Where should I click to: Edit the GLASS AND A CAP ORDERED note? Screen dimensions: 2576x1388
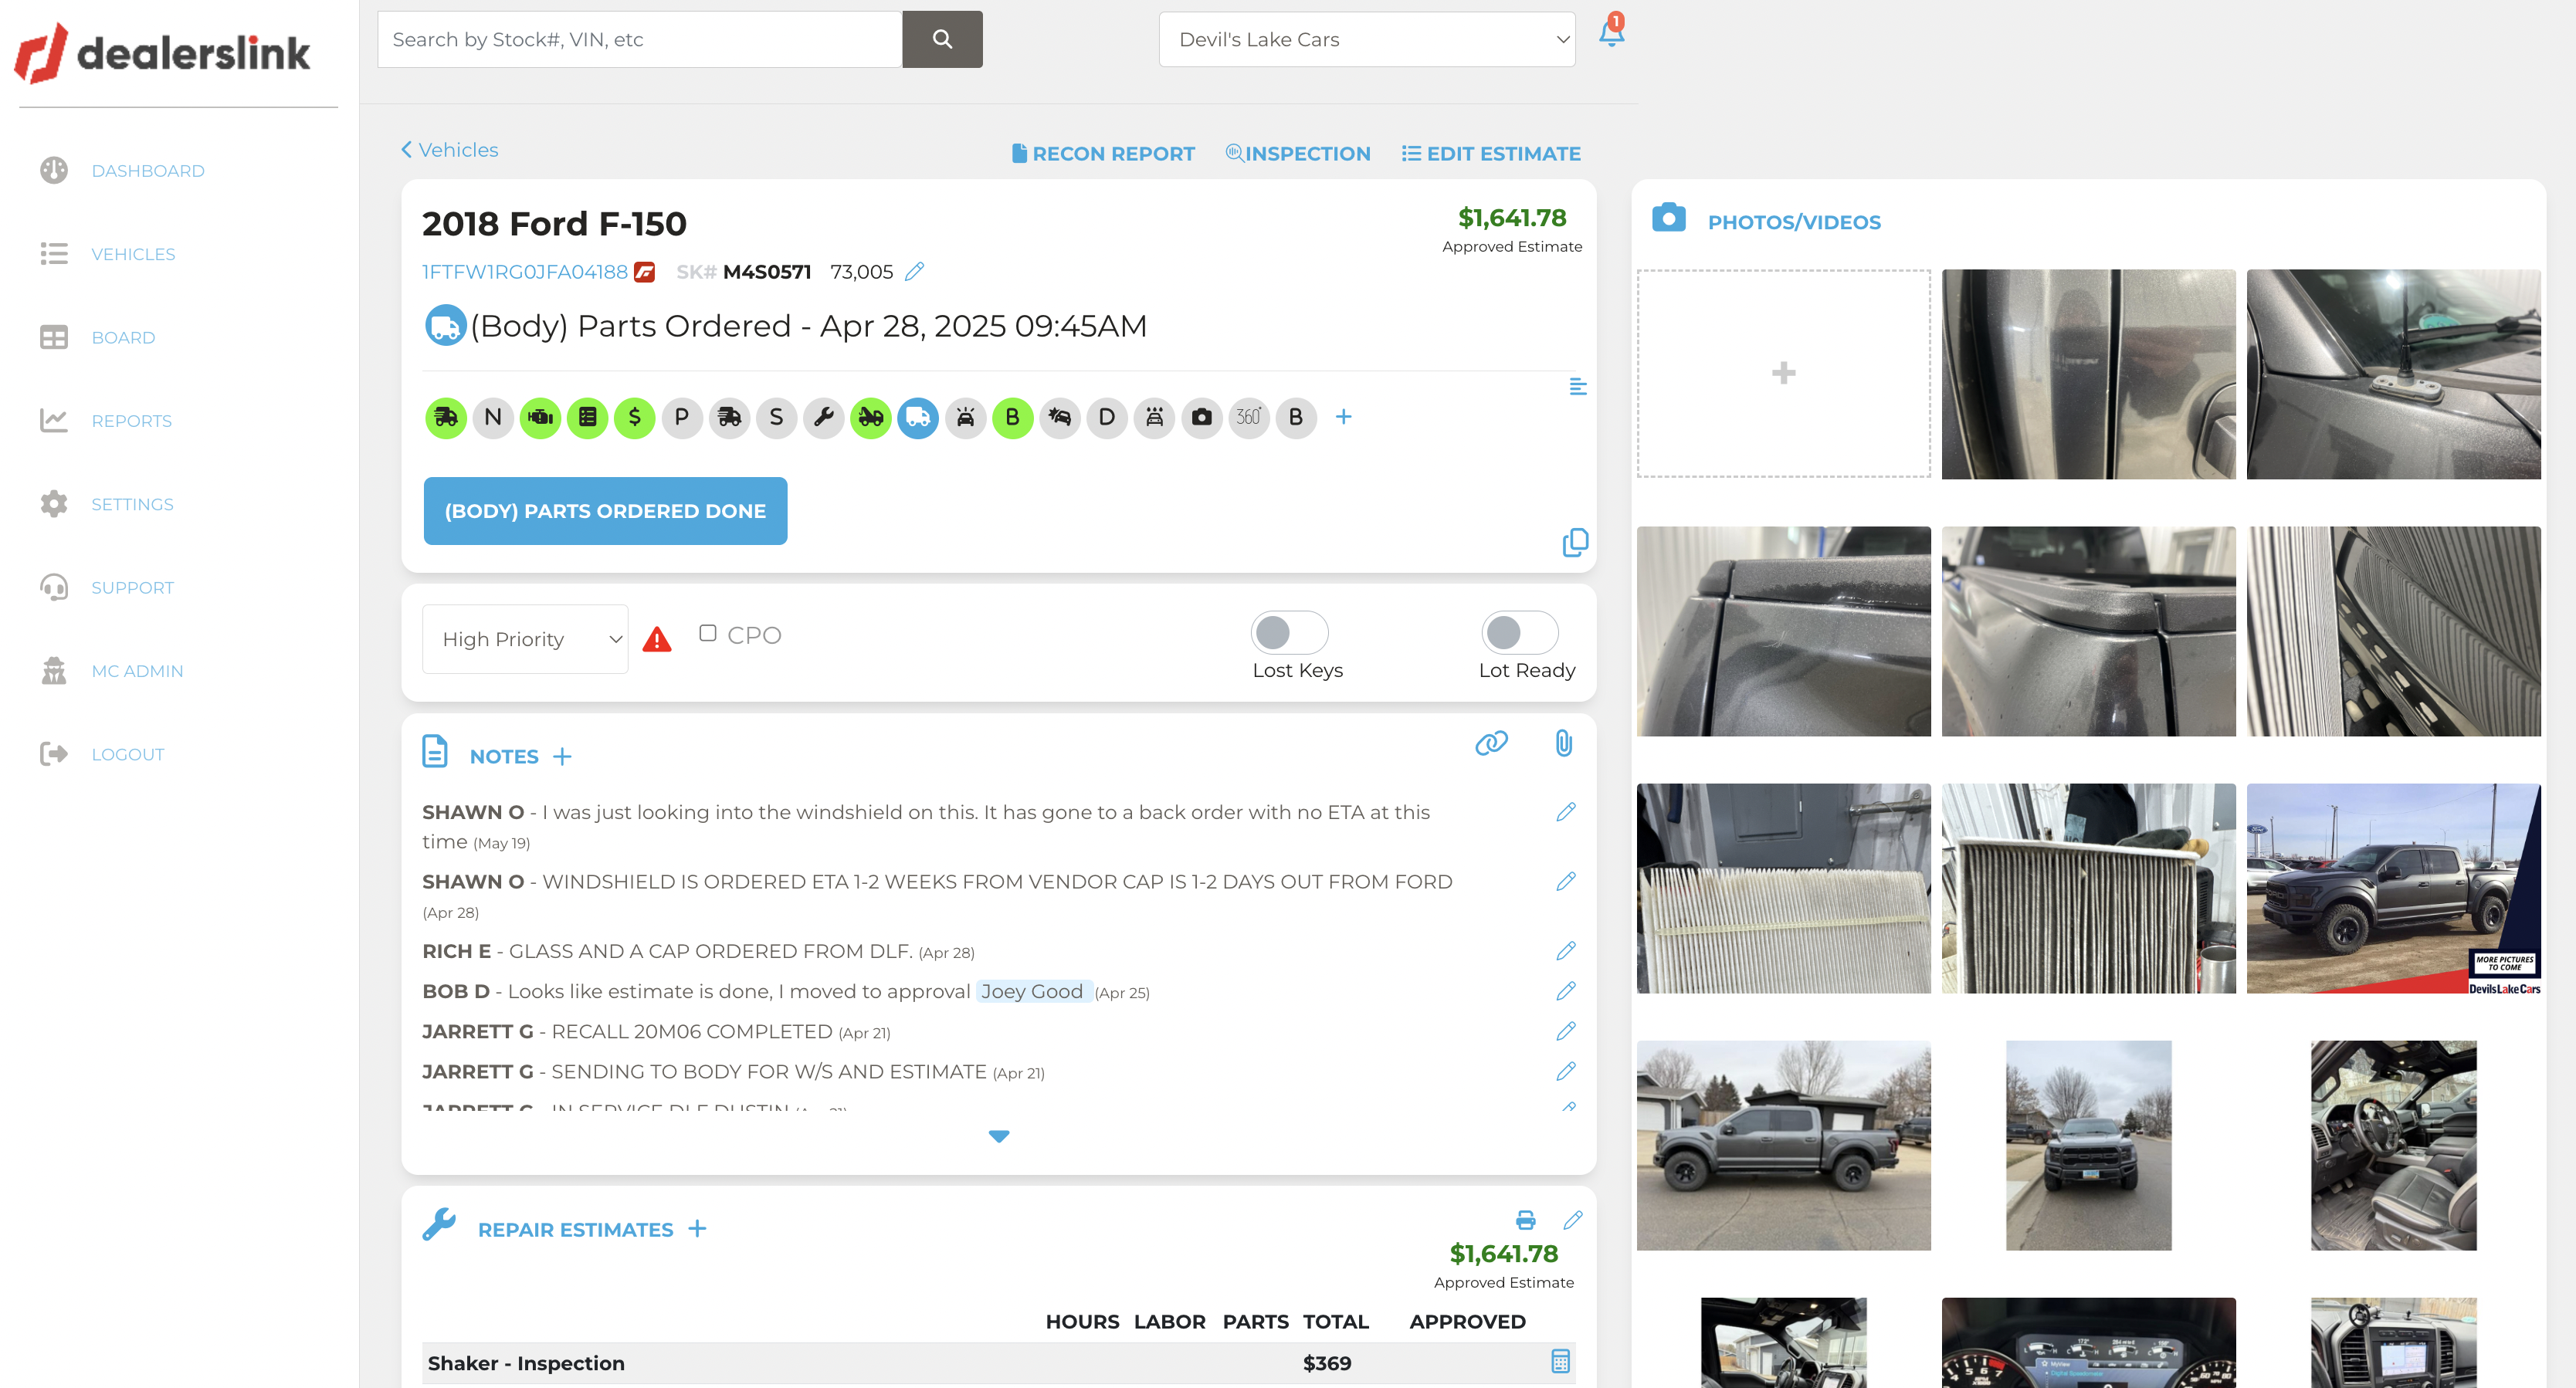click(1566, 951)
